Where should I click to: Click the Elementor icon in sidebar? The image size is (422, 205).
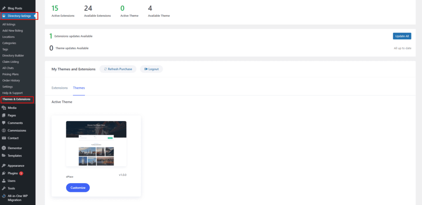[4, 148]
